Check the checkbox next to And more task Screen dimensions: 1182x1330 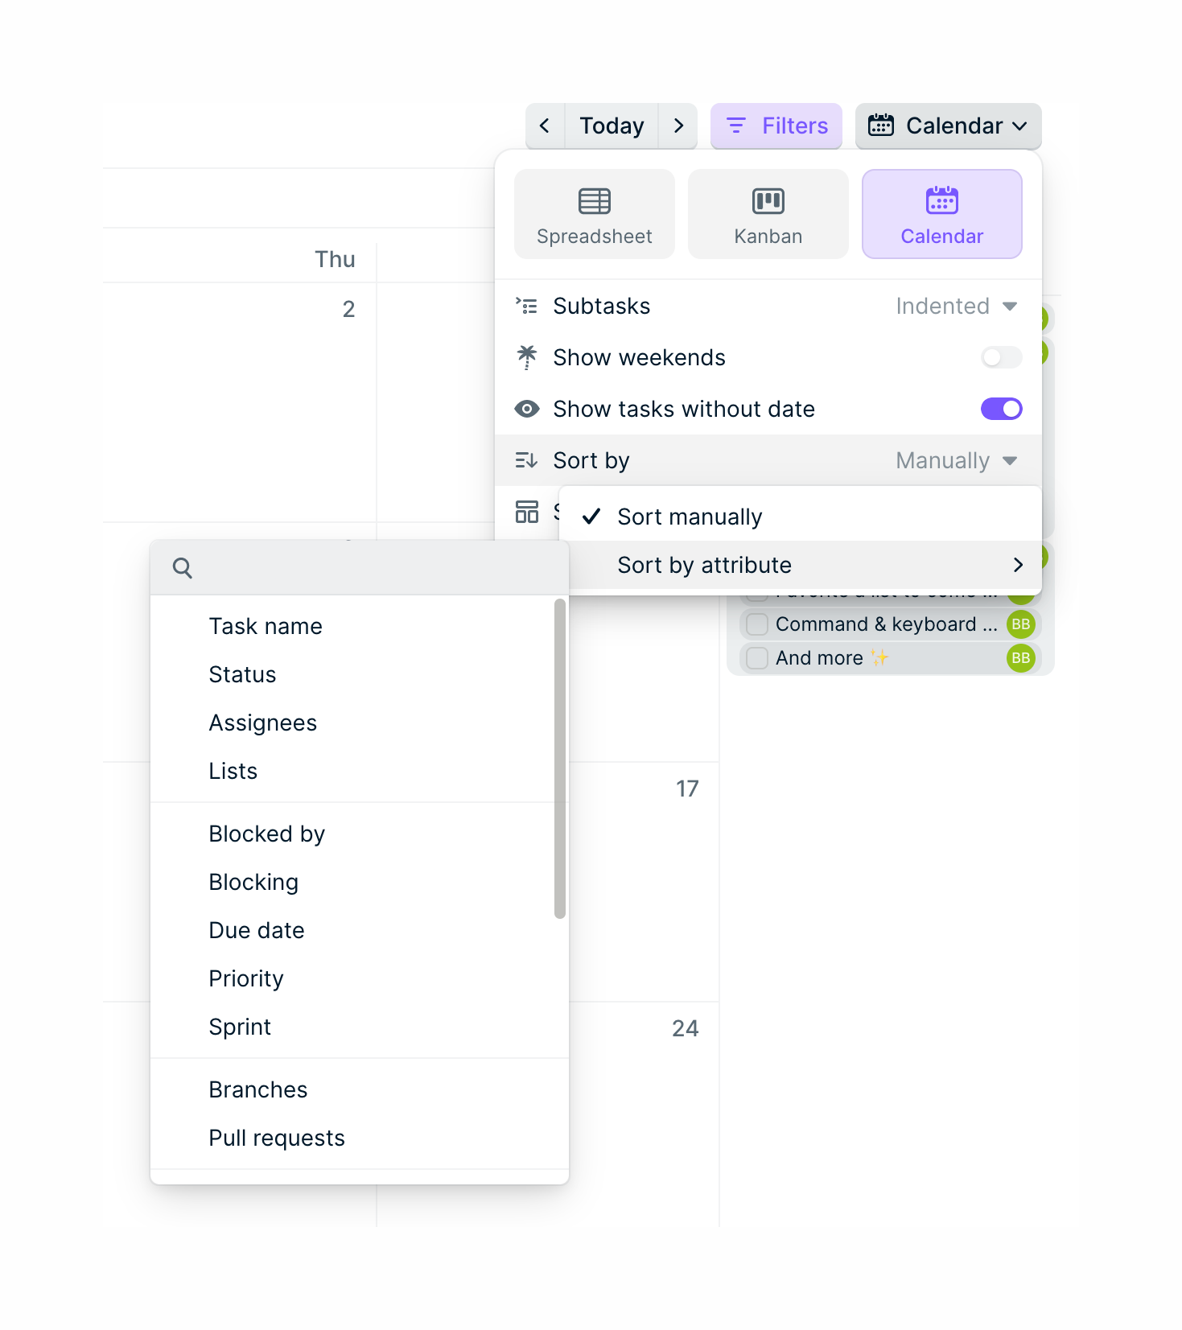(x=756, y=657)
